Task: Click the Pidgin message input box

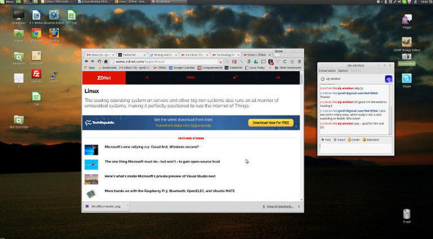Action: click(x=355, y=148)
